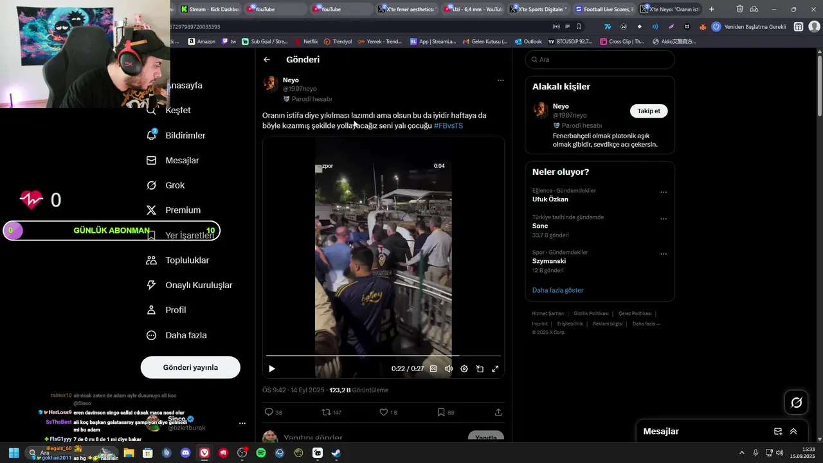Open options for Szymanski trend
823x463 pixels.
tap(664, 254)
